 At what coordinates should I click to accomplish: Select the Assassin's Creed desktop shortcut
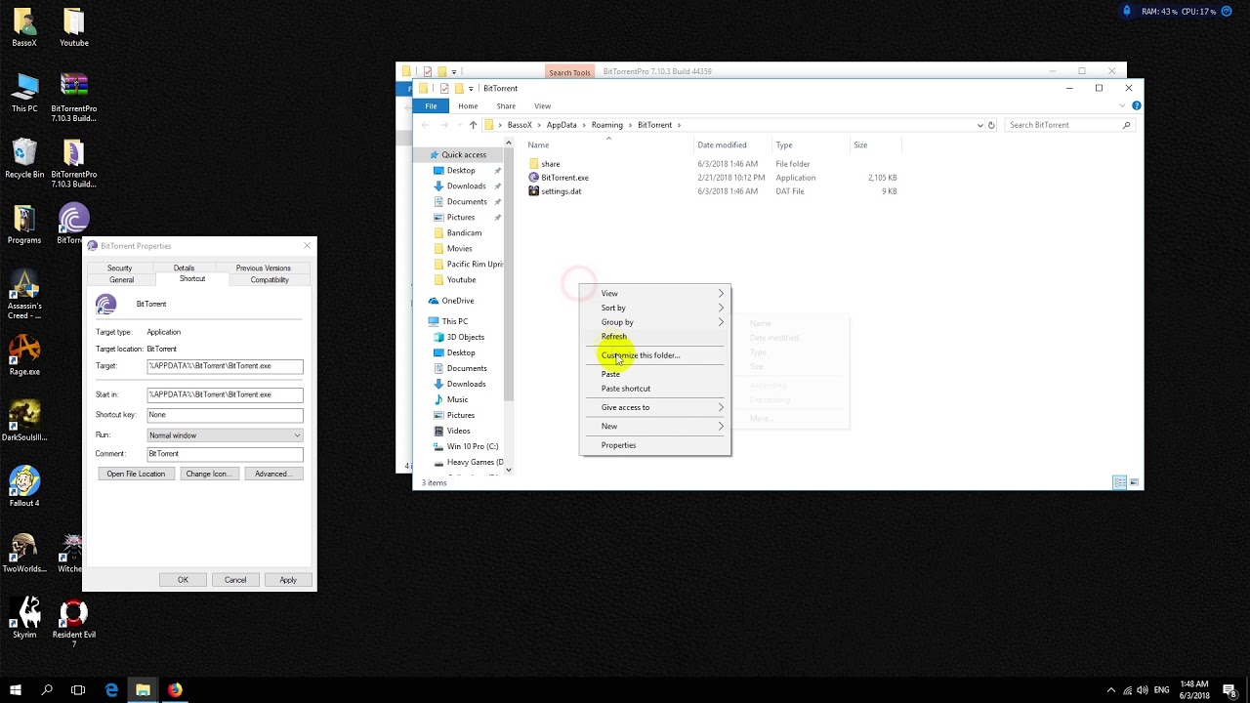[x=24, y=295]
